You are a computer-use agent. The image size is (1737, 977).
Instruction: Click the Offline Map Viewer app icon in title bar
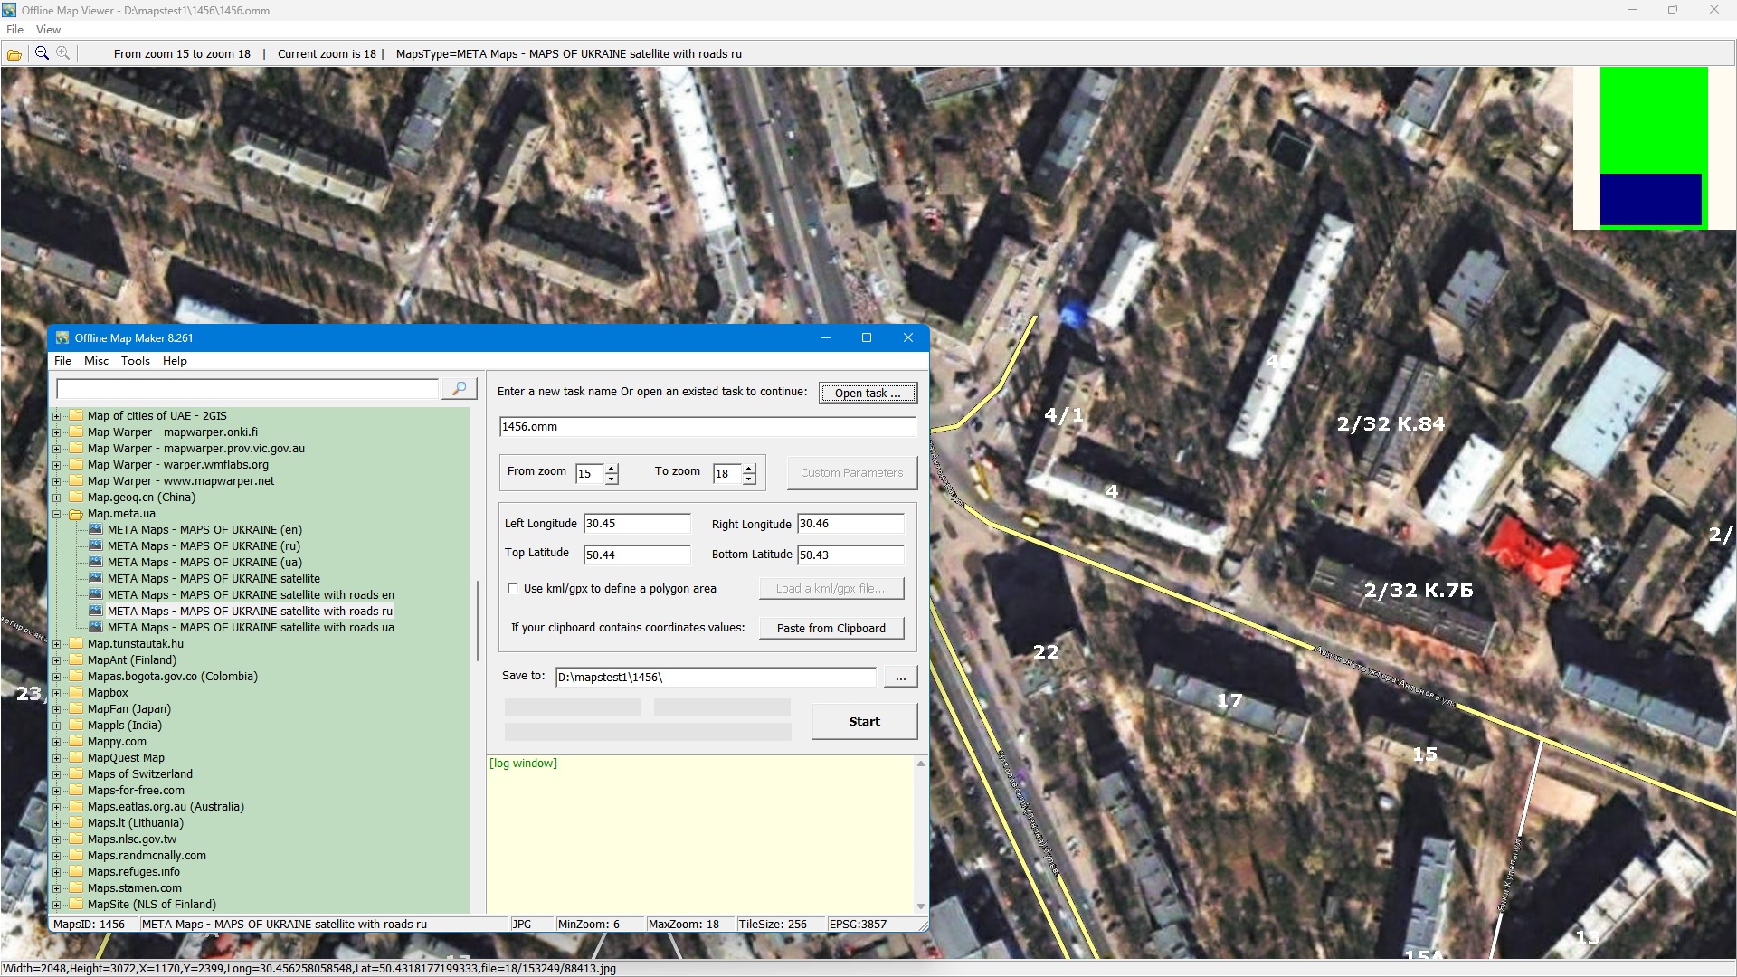[10, 10]
